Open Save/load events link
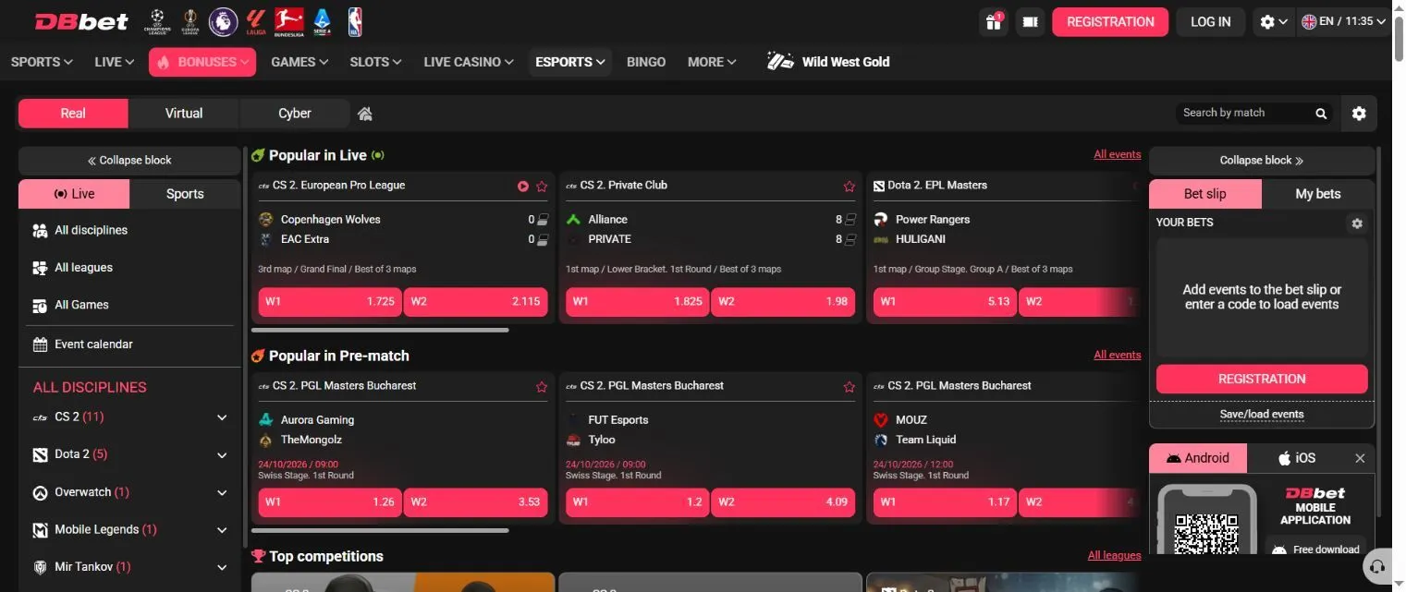 [1262, 415]
